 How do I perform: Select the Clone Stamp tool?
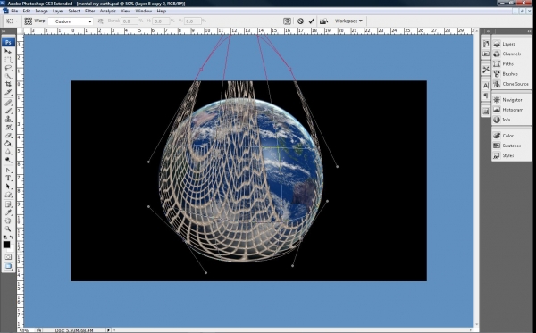click(x=8, y=119)
